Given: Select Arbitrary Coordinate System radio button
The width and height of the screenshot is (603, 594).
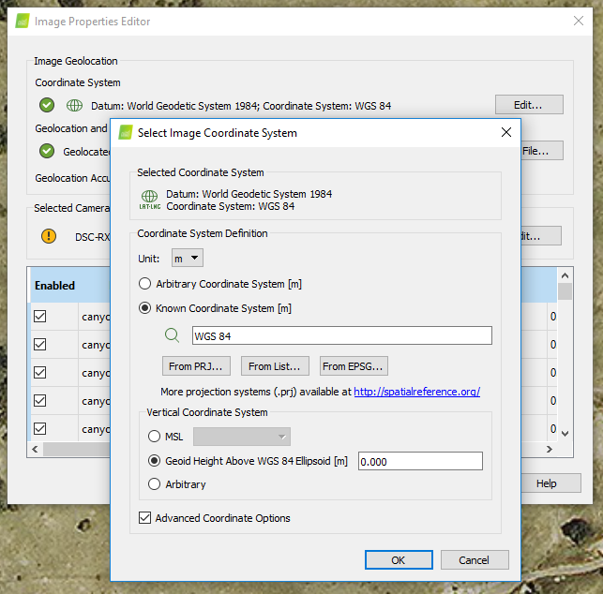Looking at the screenshot, I should (x=144, y=284).
